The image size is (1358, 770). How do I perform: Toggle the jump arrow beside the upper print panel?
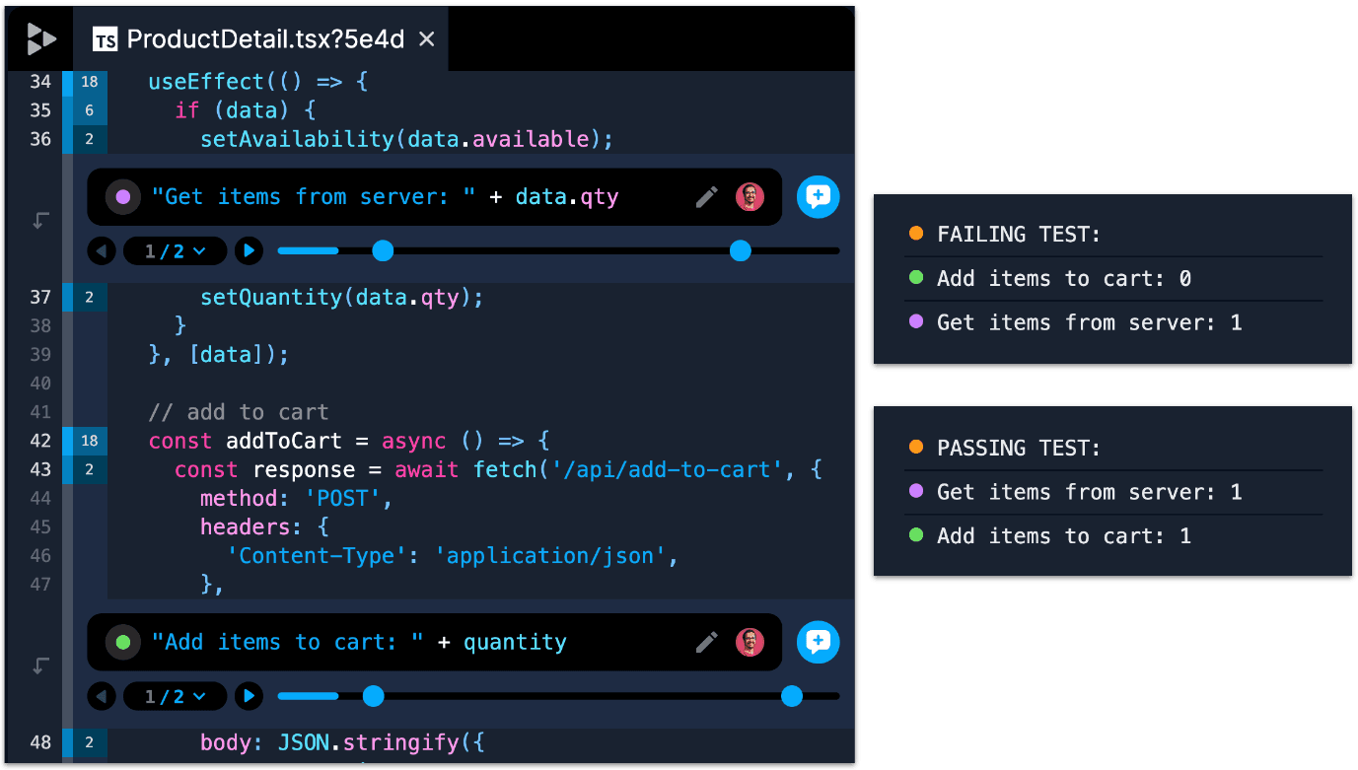click(x=40, y=221)
